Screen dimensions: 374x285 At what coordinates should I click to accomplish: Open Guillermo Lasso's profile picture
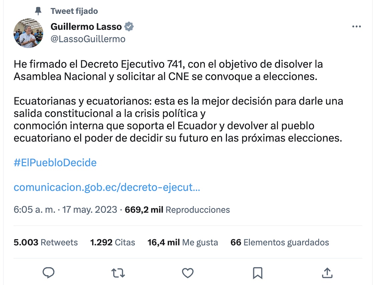pyautogui.click(x=28, y=33)
